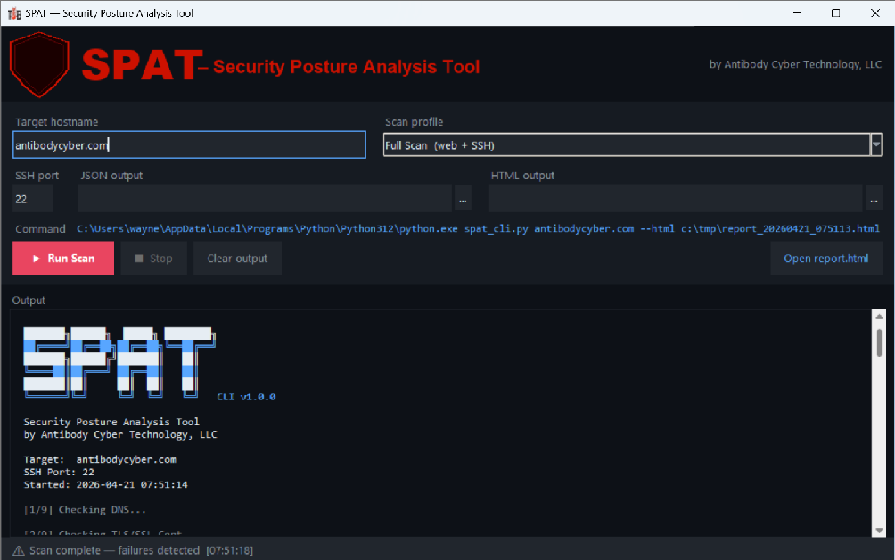The image size is (895, 560).
Task: Expand the Scan profile dropdown arrow
Action: click(876, 145)
